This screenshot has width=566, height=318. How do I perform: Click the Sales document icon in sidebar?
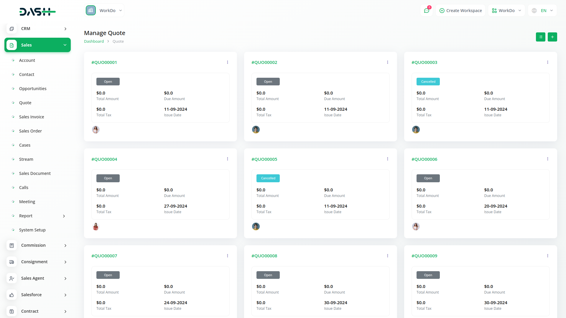pyautogui.click(x=11, y=45)
